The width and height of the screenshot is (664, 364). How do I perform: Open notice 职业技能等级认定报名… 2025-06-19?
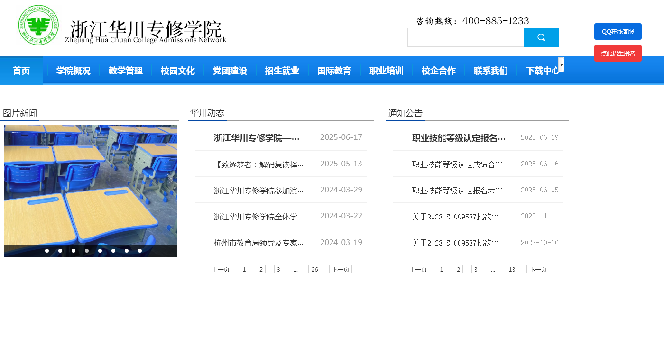point(459,138)
